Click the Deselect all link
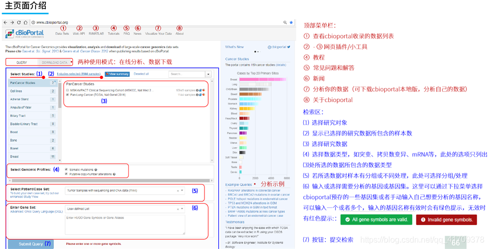This screenshot has width=489, height=249. coord(141,74)
